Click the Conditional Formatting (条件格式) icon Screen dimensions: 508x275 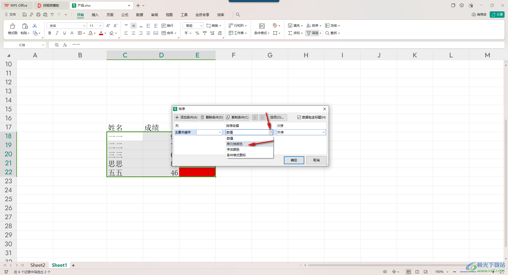[262, 26]
